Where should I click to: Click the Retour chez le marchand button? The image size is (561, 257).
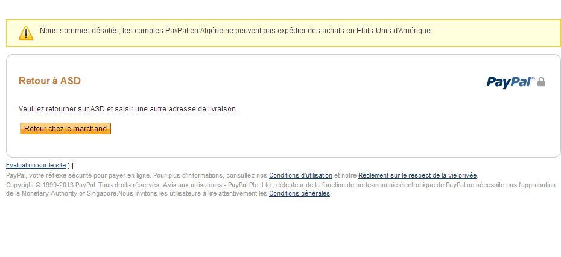click(66, 129)
